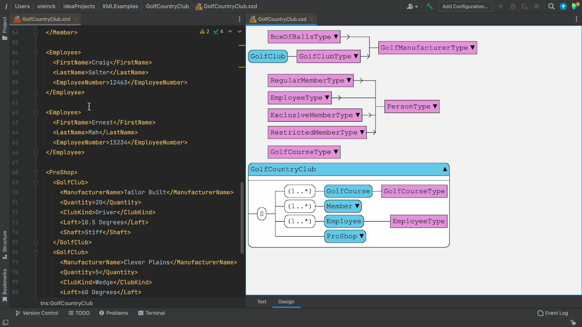Click the XML editor vertical scrollbar
The image size is (582, 327).
tap(242, 217)
